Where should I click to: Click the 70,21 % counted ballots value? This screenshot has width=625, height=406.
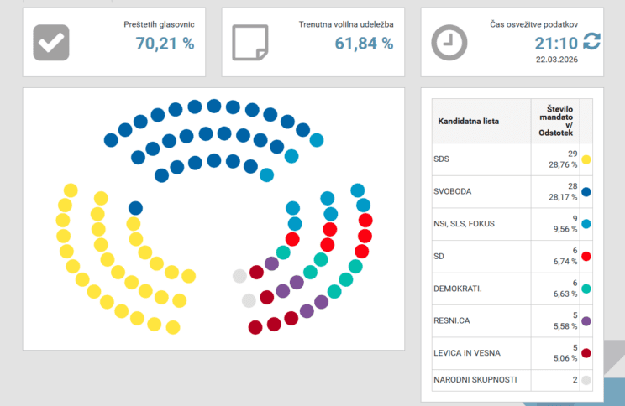pyautogui.click(x=165, y=44)
